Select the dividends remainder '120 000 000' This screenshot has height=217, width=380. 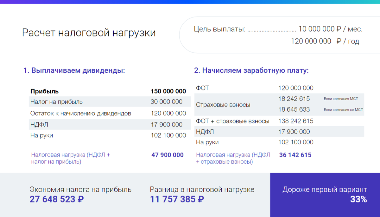(x=168, y=113)
